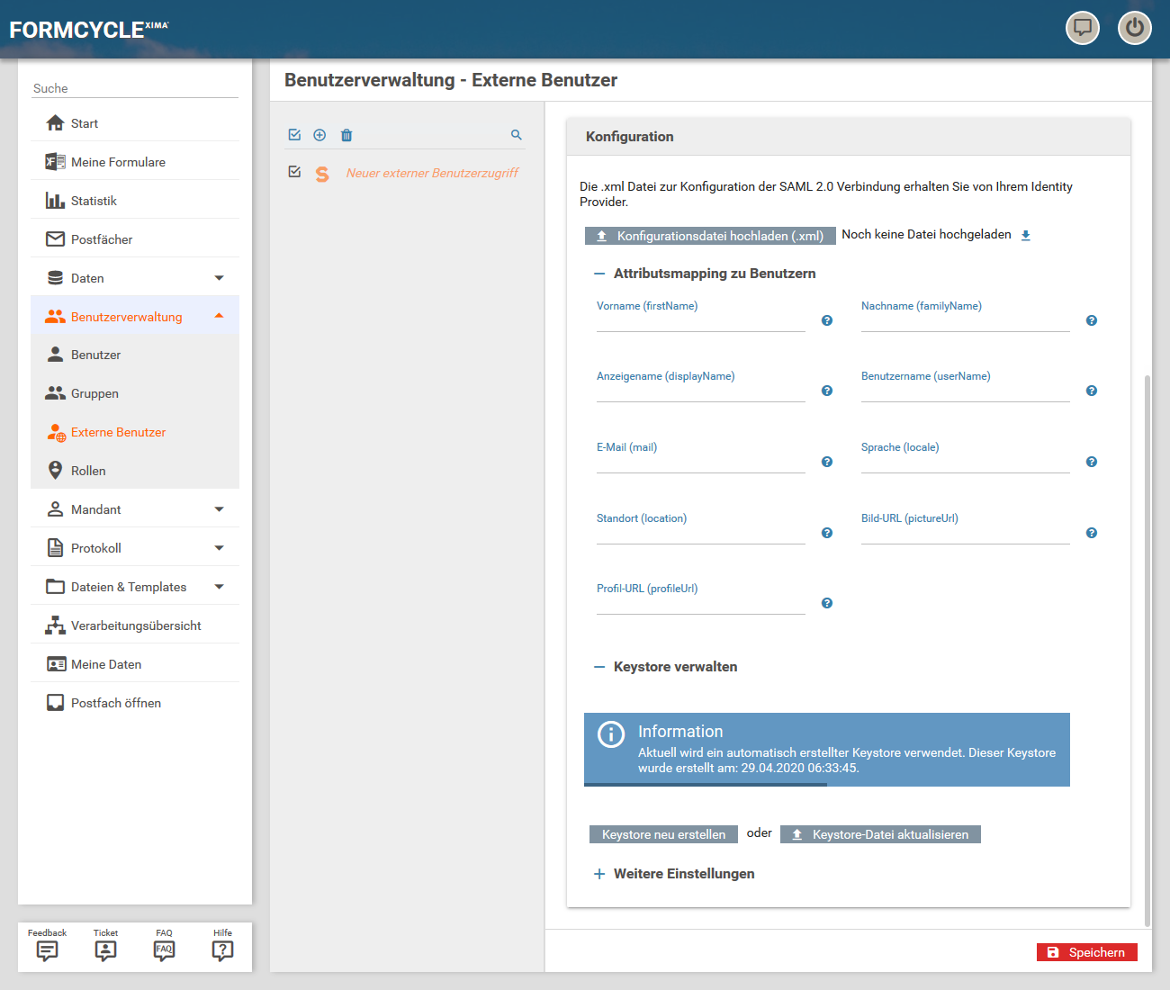Toggle select-all checkbox in list toolbar
Image resolution: width=1170 pixels, height=990 pixels.
click(x=294, y=135)
